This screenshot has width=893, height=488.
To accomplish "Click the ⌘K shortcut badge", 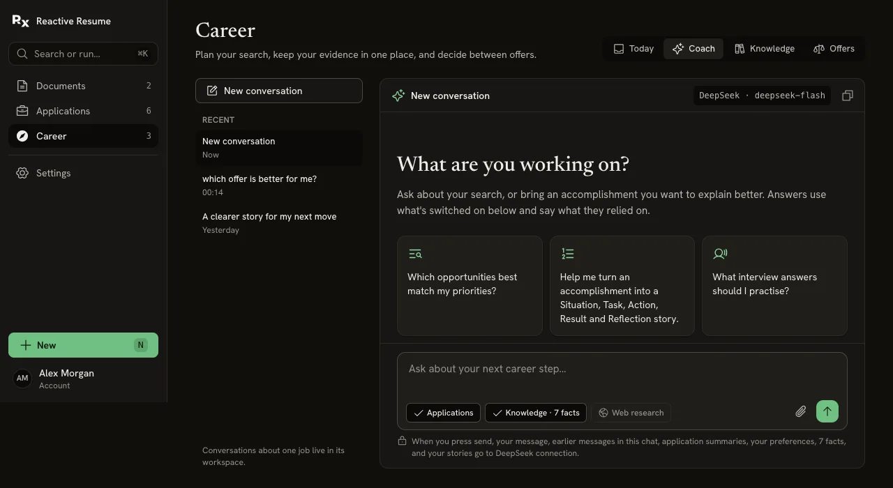I will pos(143,54).
